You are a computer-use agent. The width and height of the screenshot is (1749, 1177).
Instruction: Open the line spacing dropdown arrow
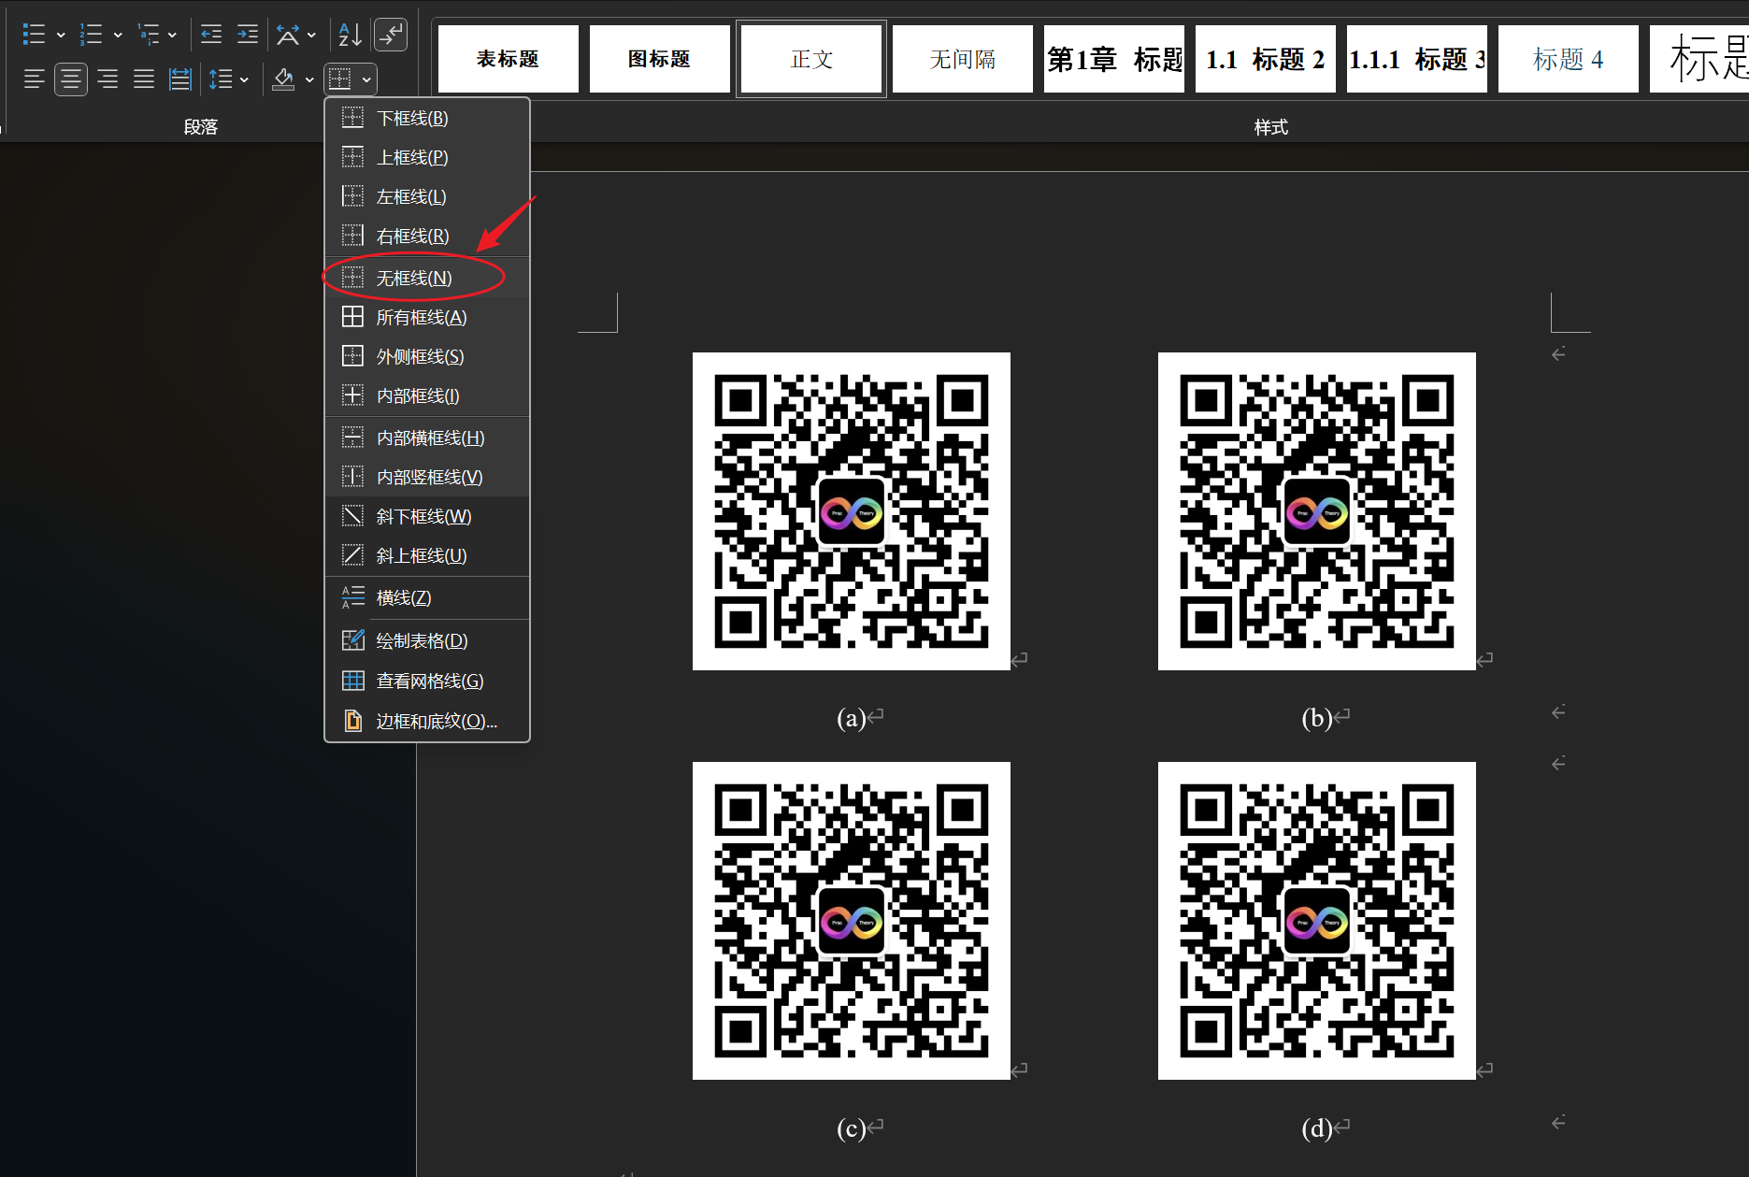244,80
